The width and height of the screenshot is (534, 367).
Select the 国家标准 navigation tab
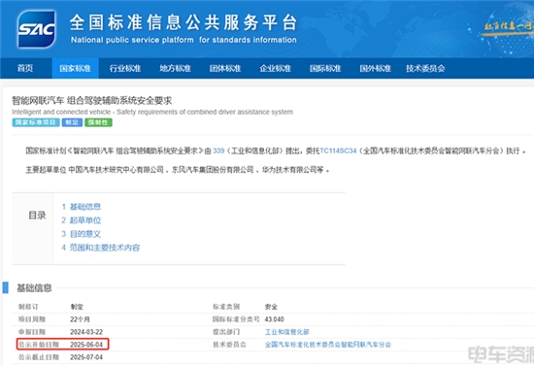tap(76, 68)
